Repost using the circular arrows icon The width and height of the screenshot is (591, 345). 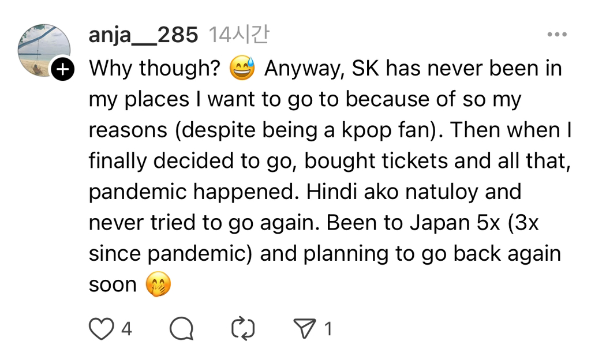[242, 329]
